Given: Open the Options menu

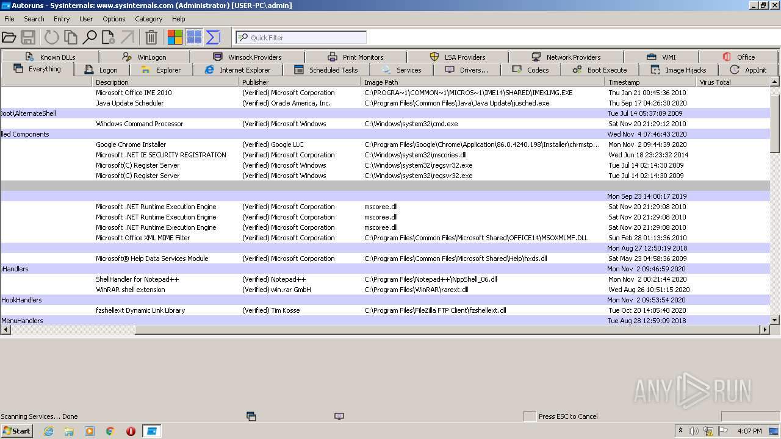Looking at the screenshot, I should 114,19.
